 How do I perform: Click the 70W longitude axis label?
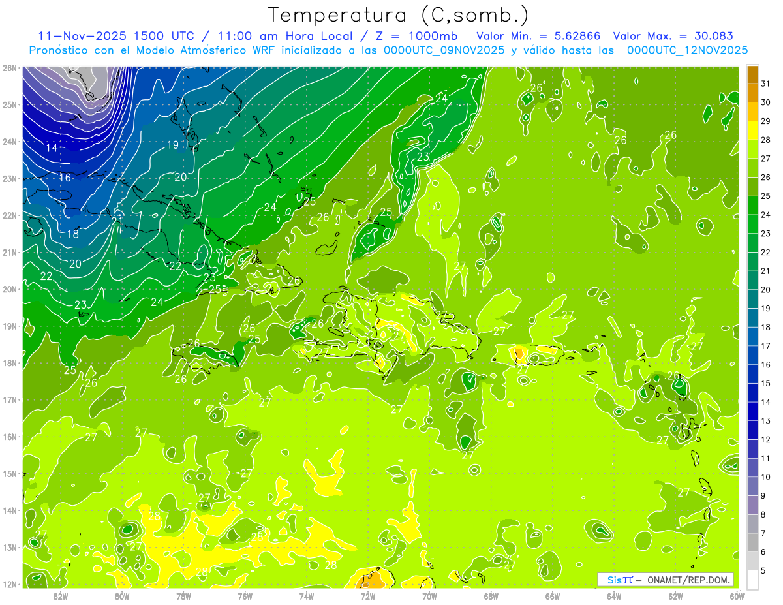pyautogui.click(x=429, y=596)
